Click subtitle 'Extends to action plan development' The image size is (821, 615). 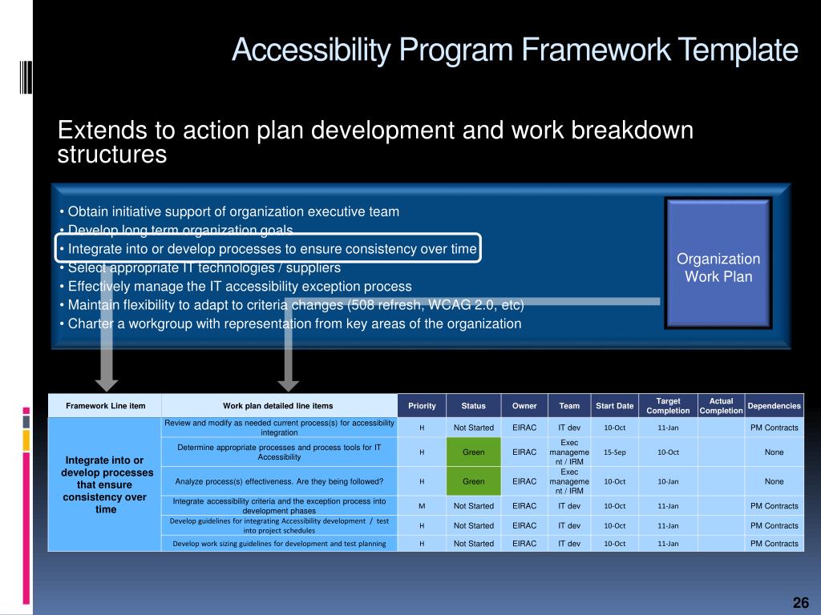click(x=375, y=142)
